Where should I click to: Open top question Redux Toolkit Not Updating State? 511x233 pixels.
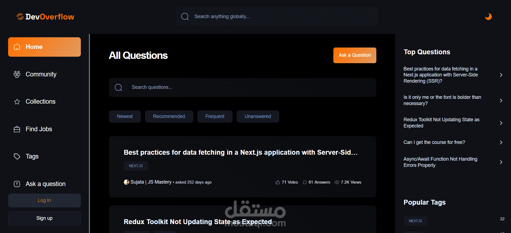tap(442, 123)
